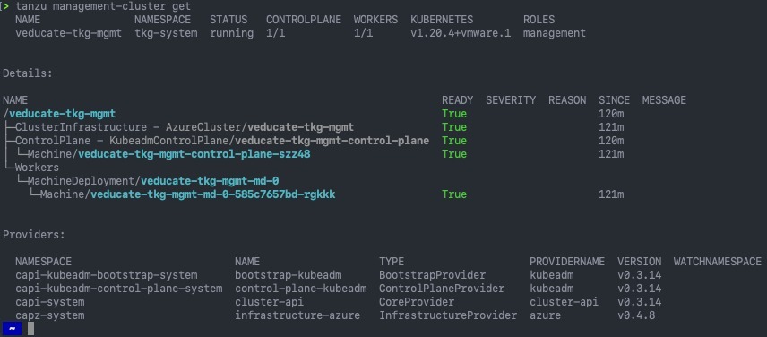Click provider name "infrastructure-azure"
Viewport: 767px width, 337px height.
pos(297,315)
